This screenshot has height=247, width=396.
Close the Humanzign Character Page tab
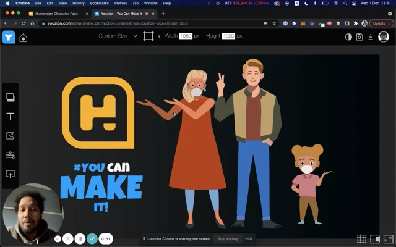[x=87, y=14]
